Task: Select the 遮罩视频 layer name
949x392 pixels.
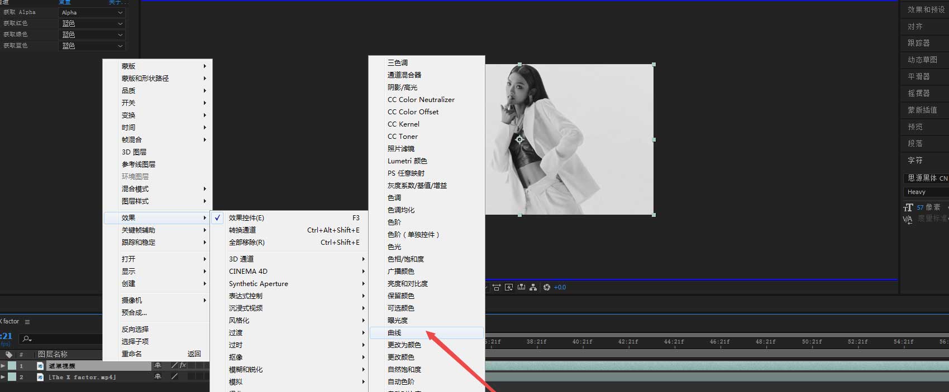Action: point(61,366)
